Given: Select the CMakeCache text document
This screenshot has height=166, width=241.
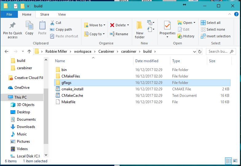Looking at the screenshot, I should pos(142,96).
